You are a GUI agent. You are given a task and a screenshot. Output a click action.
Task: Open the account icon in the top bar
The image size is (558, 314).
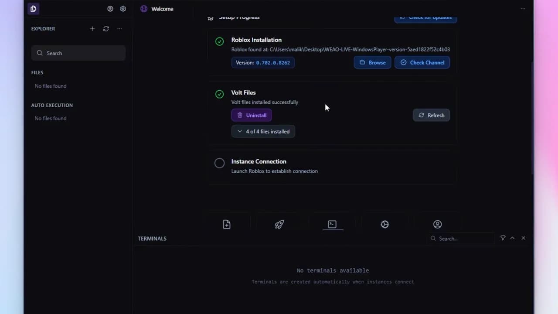[x=110, y=9]
